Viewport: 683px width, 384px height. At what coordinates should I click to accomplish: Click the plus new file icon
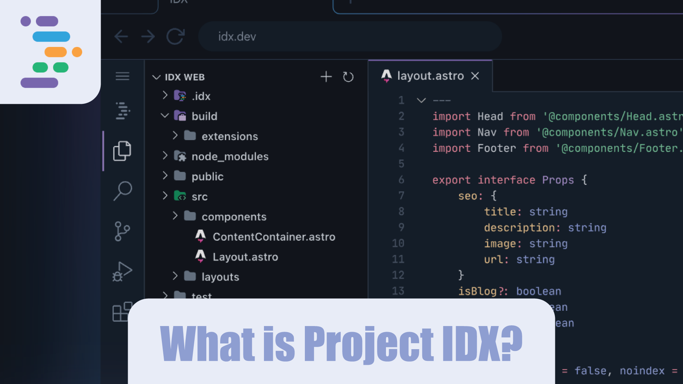tap(326, 76)
